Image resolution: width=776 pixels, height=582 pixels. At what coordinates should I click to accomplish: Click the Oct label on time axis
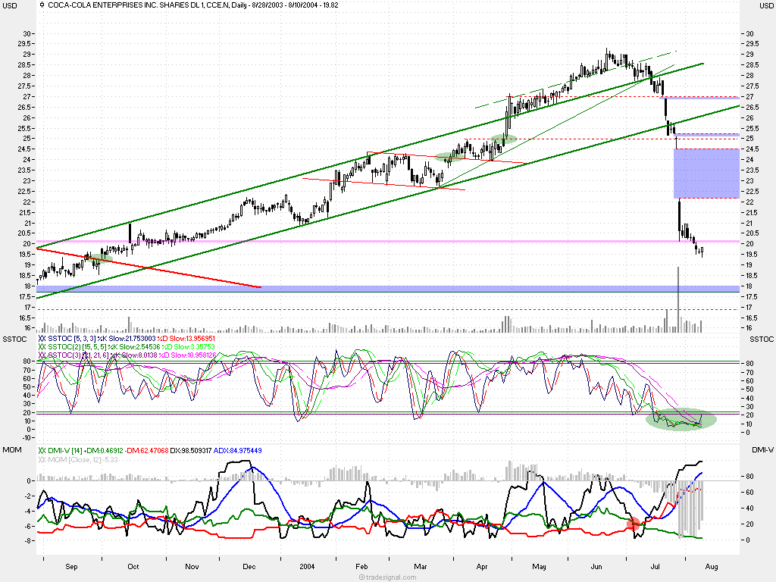133,567
